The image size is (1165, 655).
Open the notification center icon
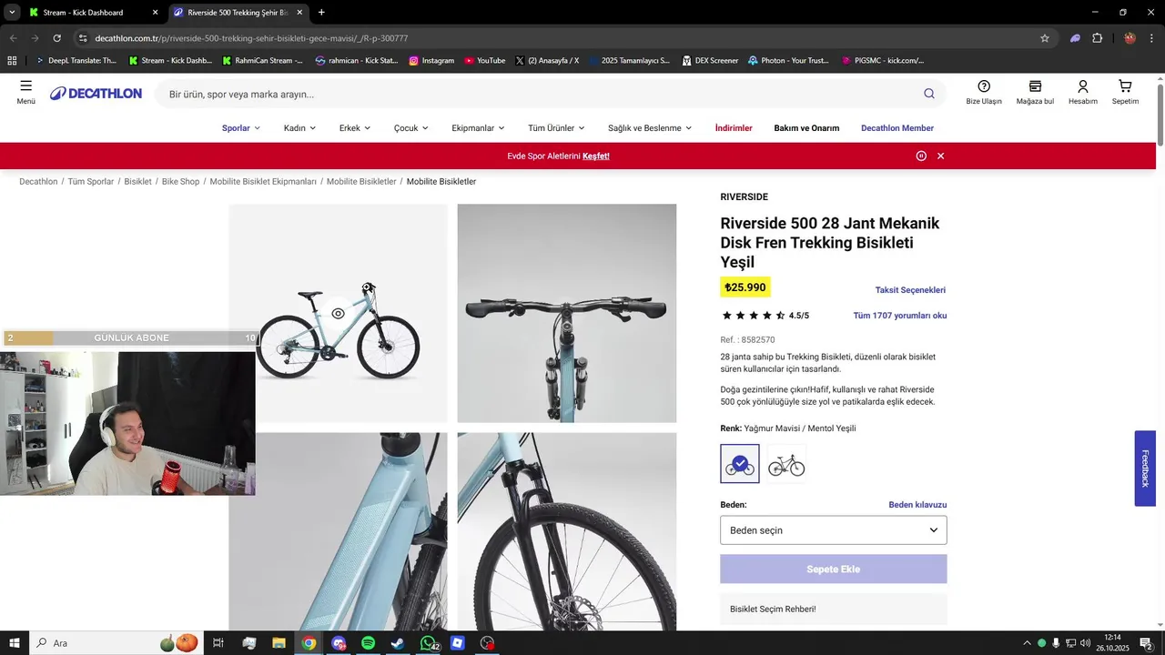[1147, 643]
